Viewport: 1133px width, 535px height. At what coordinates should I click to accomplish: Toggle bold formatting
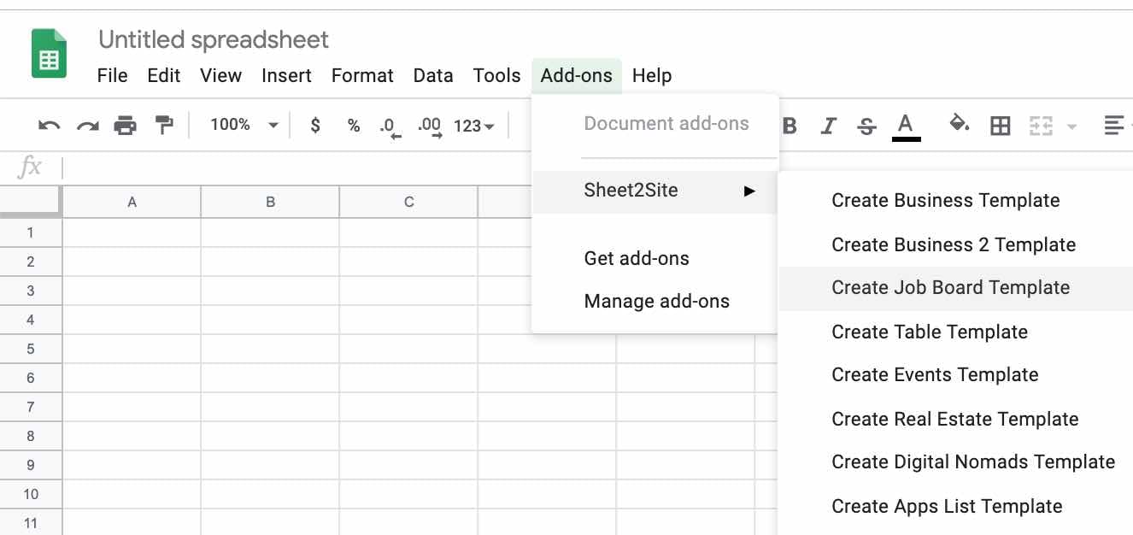(x=790, y=126)
